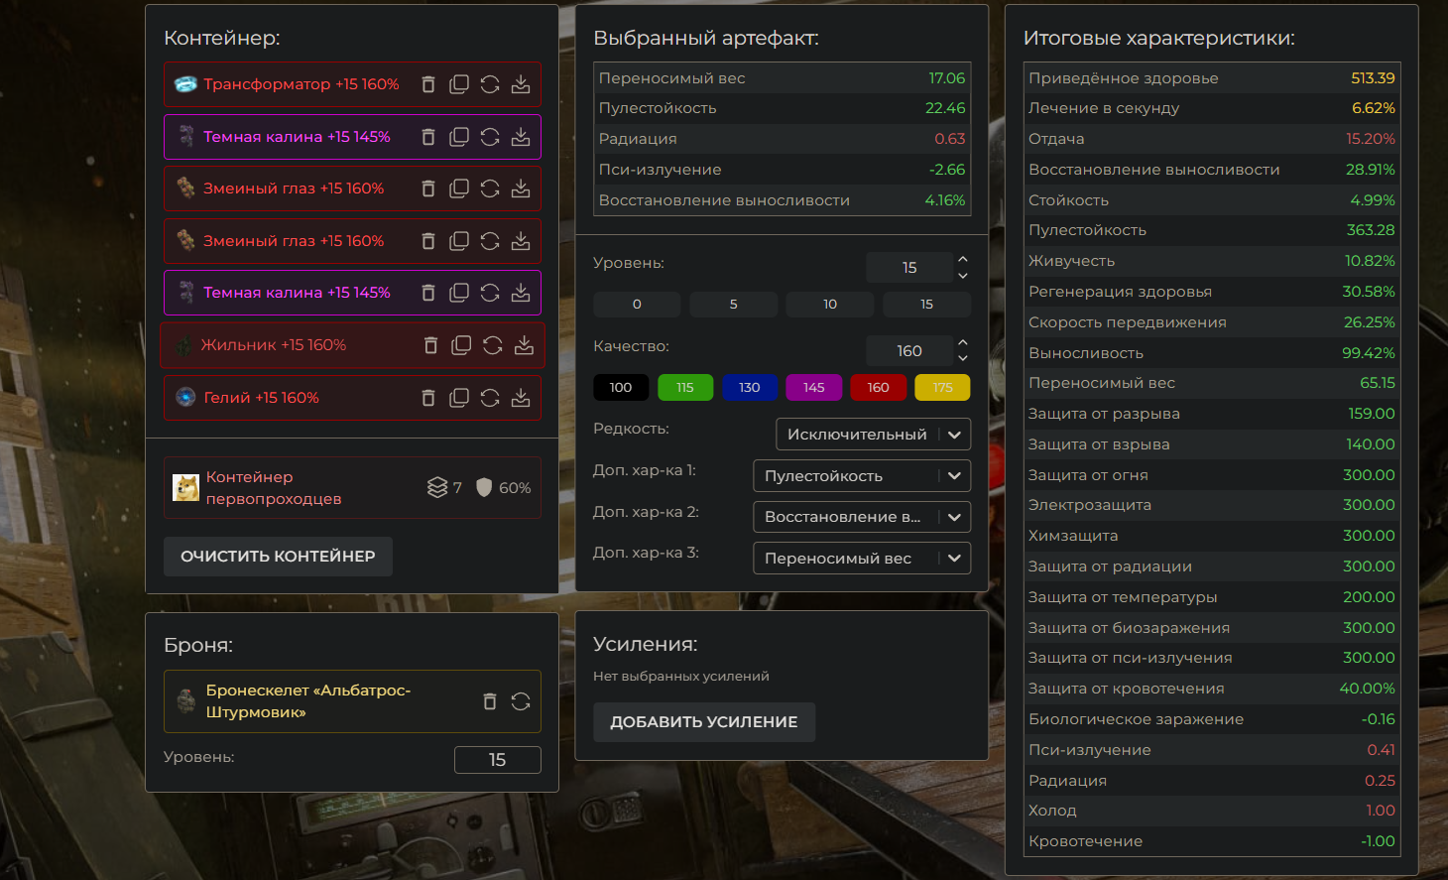Decrease Качество with the down arrow
1448x880 pixels.
pyautogui.click(x=963, y=358)
